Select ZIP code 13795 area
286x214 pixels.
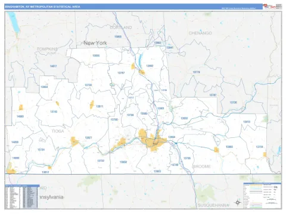point(187,158)
